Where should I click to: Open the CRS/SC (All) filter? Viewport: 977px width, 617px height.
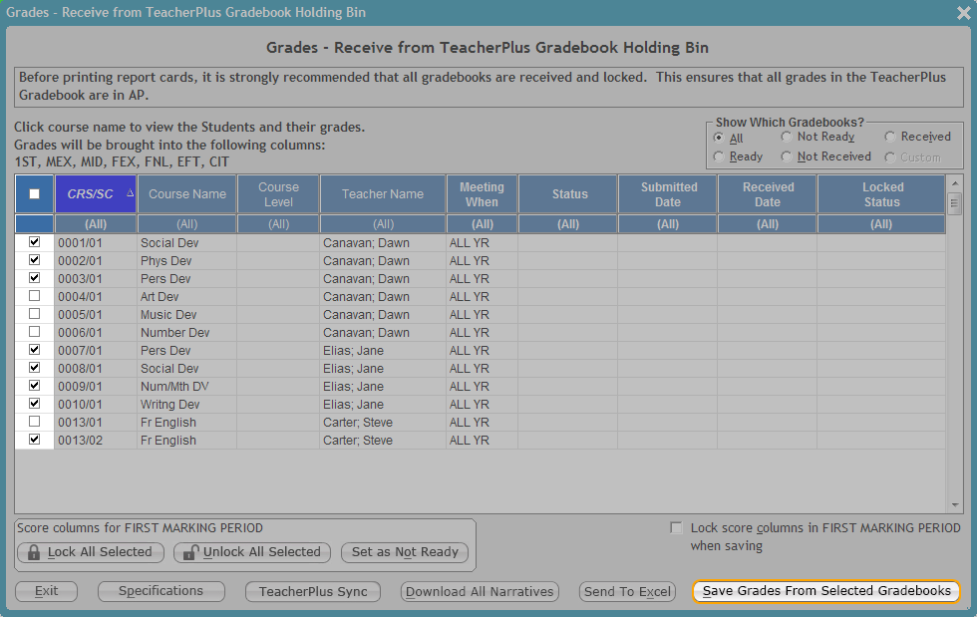[96, 223]
